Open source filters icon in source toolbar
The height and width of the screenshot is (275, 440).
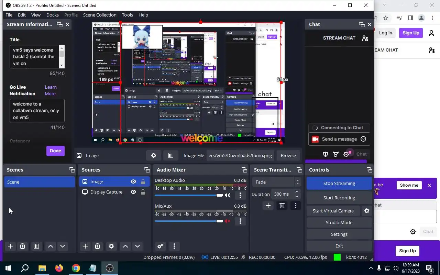pos(171,155)
